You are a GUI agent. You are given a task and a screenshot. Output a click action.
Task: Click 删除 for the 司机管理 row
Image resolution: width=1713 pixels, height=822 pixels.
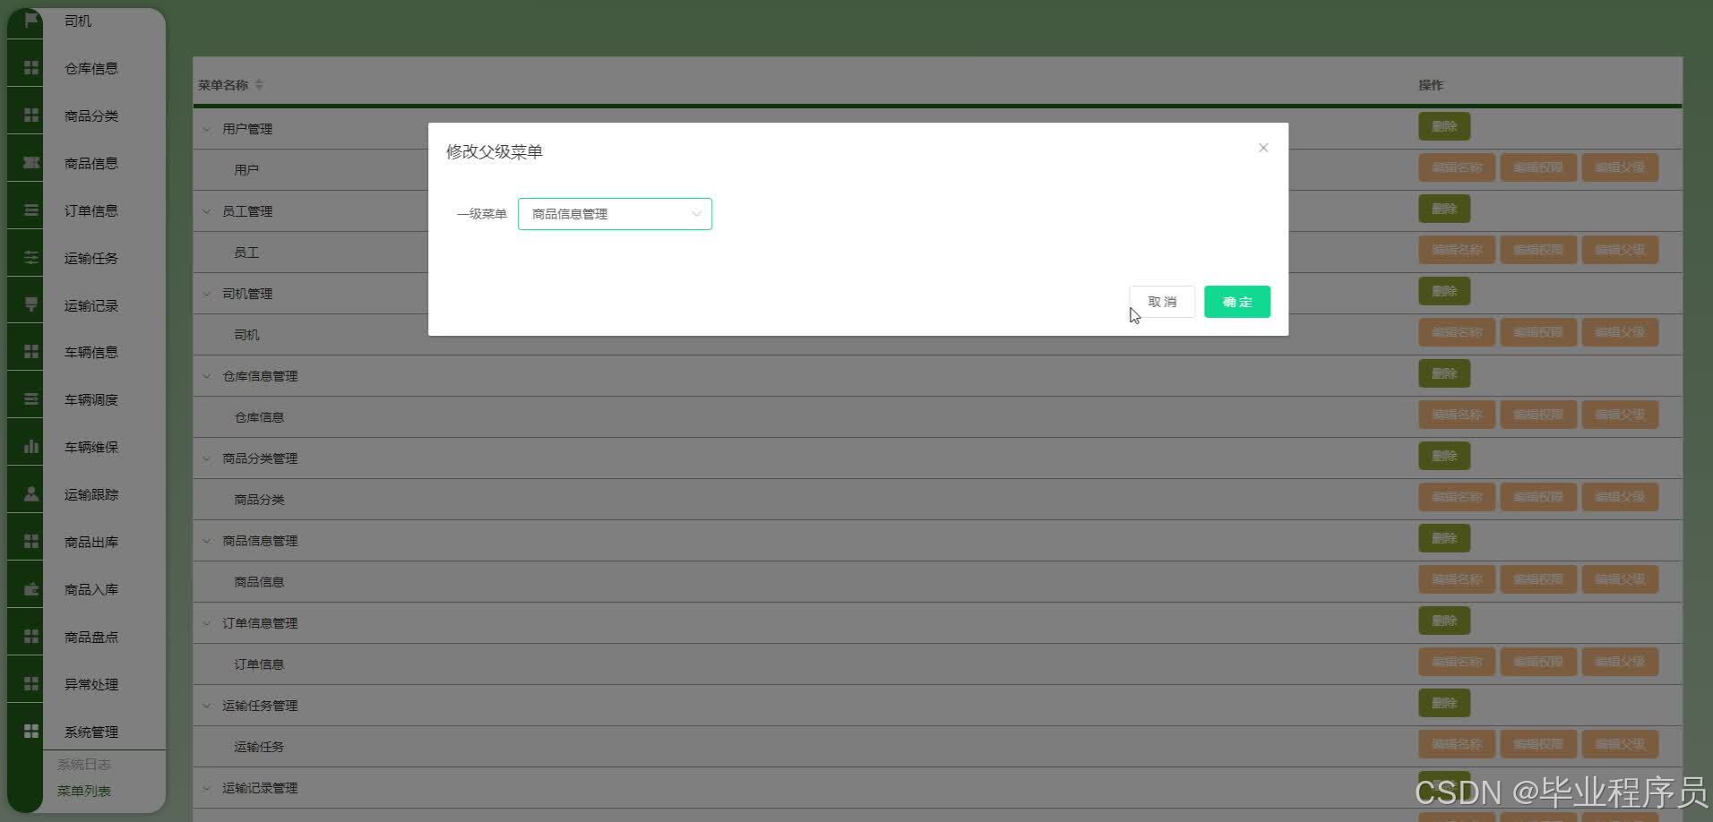pyautogui.click(x=1444, y=291)
